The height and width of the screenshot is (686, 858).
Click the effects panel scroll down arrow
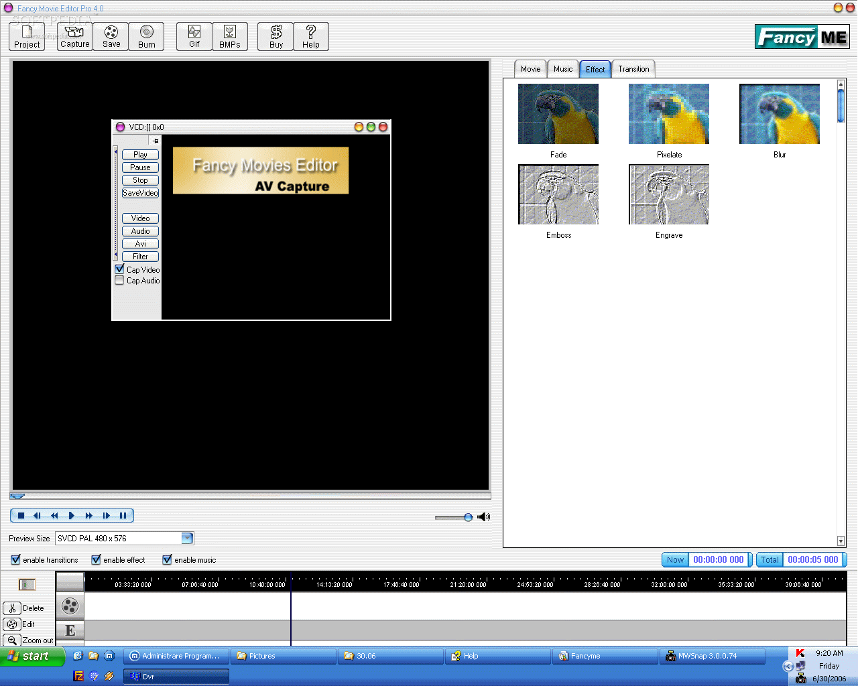[x=841, y=541]
